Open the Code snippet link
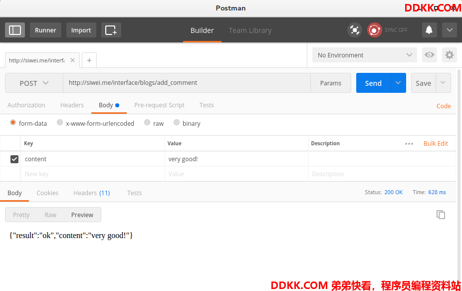 (444, 106)
